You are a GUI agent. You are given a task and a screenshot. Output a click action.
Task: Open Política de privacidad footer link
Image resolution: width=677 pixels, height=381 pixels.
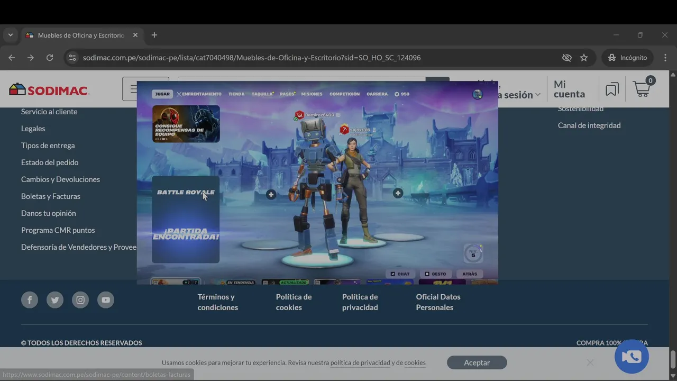coord(360,302)
